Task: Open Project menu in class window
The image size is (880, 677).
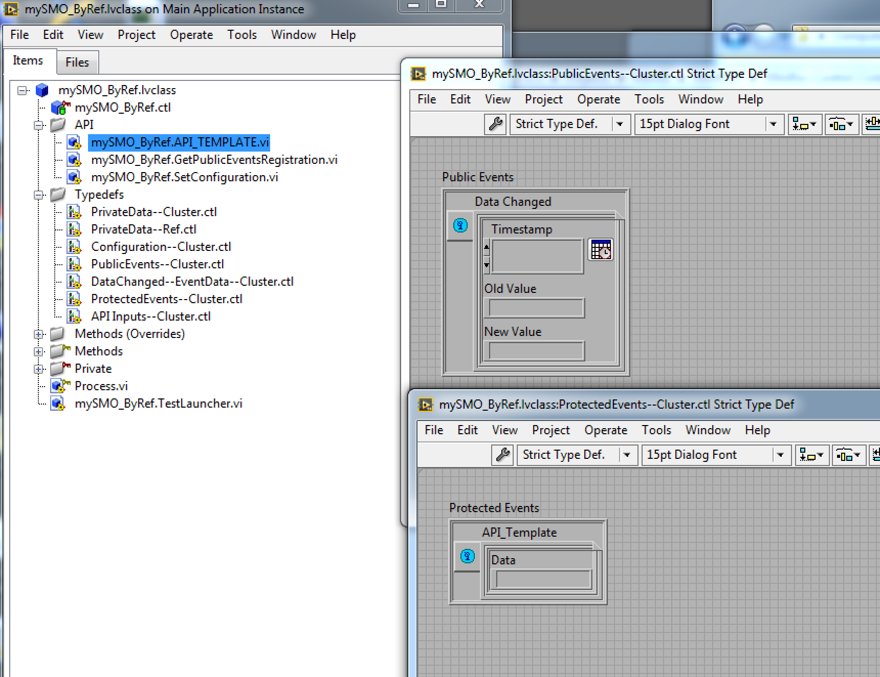Action: [136, 35]
